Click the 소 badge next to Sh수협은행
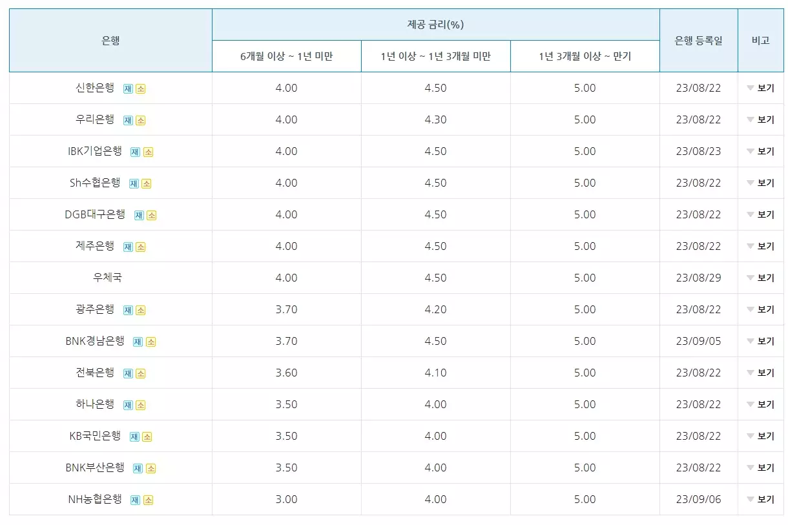This screenshot has height=525, width=788. pyautogui.click(x=147, y=183)
